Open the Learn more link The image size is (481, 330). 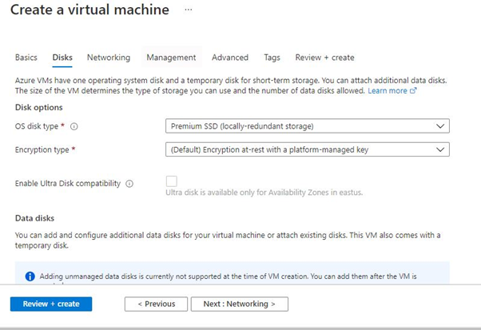(x=387, y=92)
